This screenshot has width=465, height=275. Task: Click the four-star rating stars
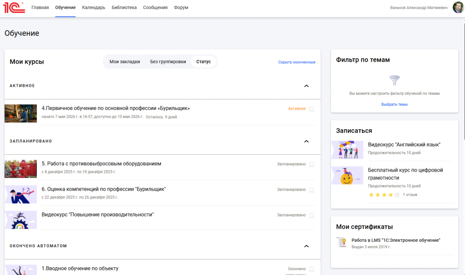pos(384,195)
